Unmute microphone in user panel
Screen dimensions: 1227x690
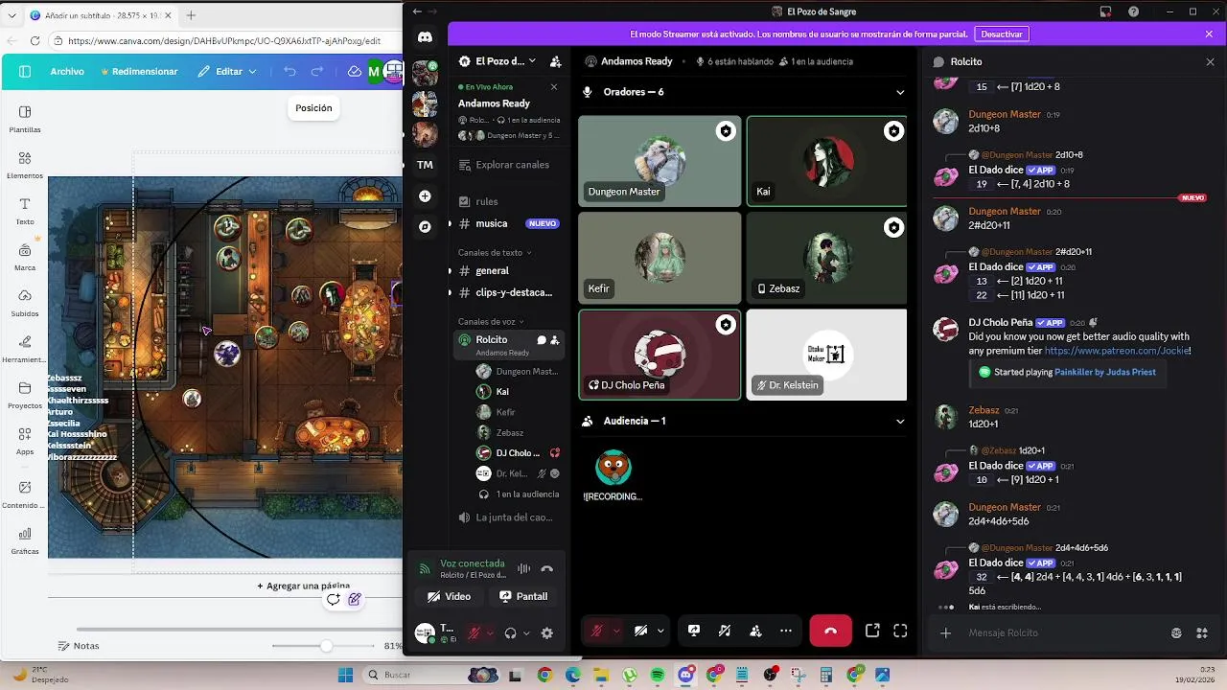click(474, 633)
